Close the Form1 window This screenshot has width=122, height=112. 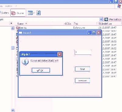coord(99,33)
